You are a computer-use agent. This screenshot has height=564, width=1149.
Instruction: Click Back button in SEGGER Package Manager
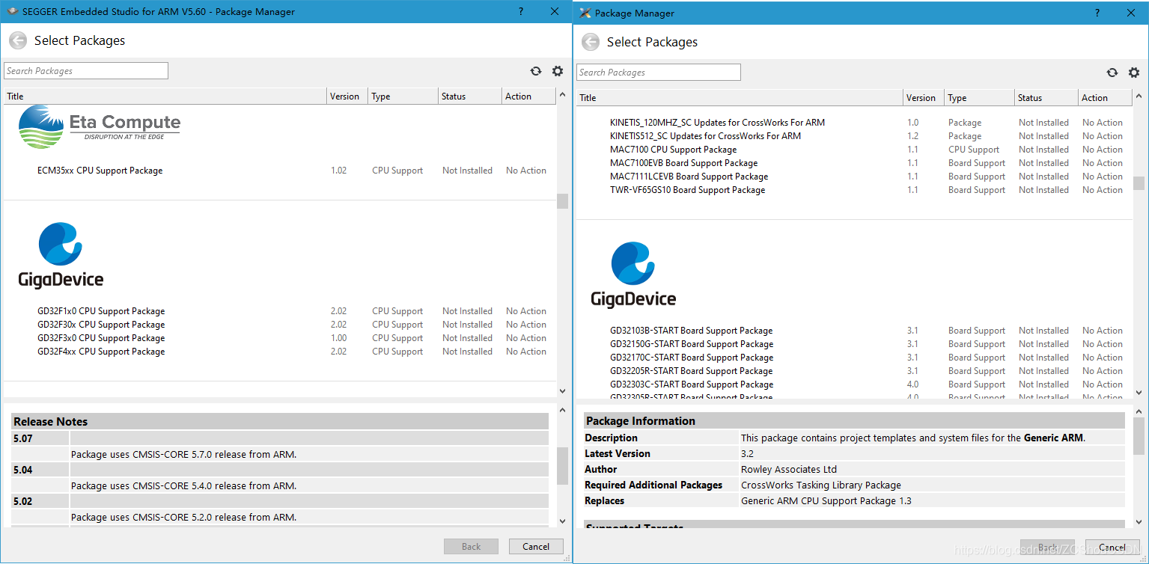coord(472,547)
